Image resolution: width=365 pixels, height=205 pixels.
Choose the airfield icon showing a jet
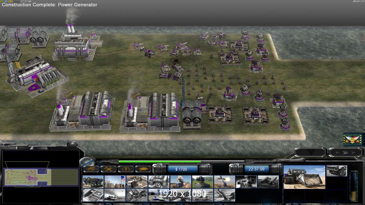pyautogui.click(x=159, y=195)
